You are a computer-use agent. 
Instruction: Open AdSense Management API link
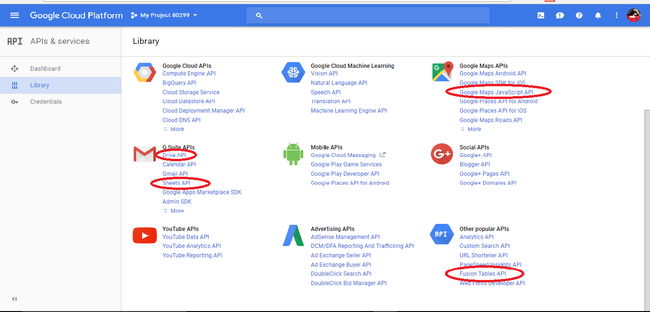[345, 237]
